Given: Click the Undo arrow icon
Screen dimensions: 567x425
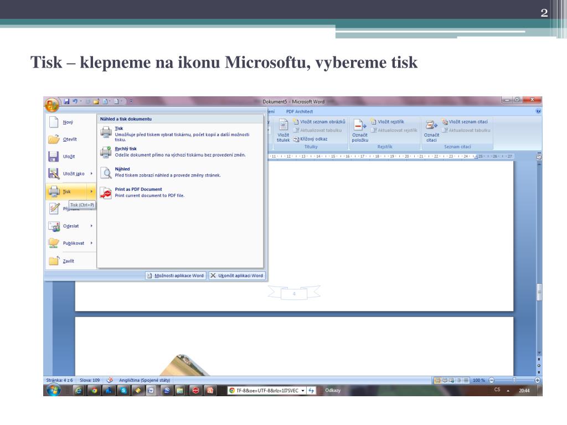Looking at the screenshot, I should [75, 102].
